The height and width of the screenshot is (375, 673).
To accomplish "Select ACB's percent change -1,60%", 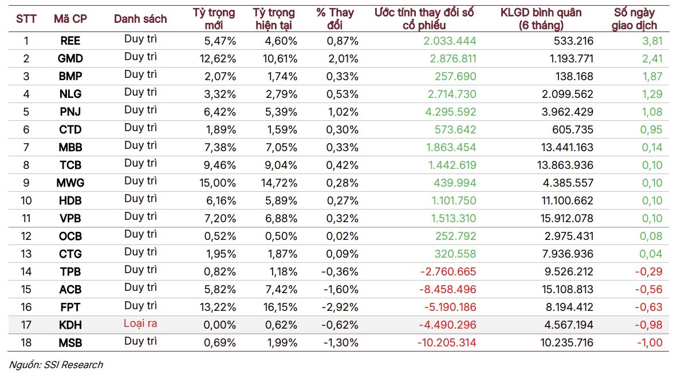I will coord(341,290).
